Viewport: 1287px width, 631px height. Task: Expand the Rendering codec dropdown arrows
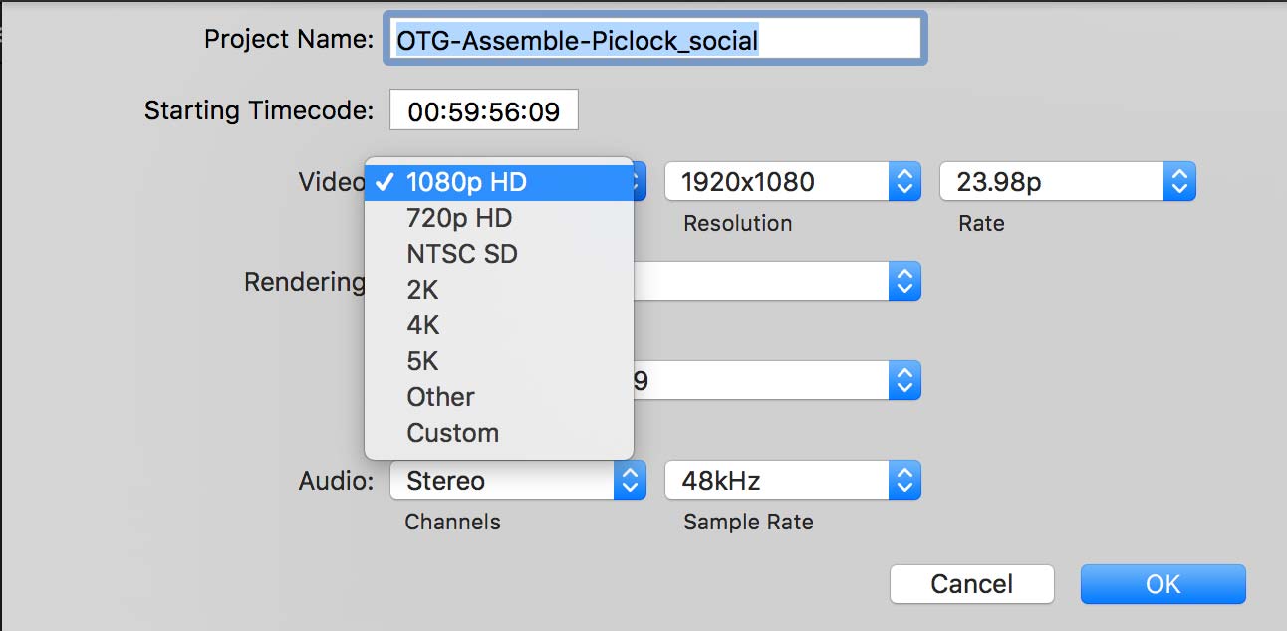pos(904,282)
